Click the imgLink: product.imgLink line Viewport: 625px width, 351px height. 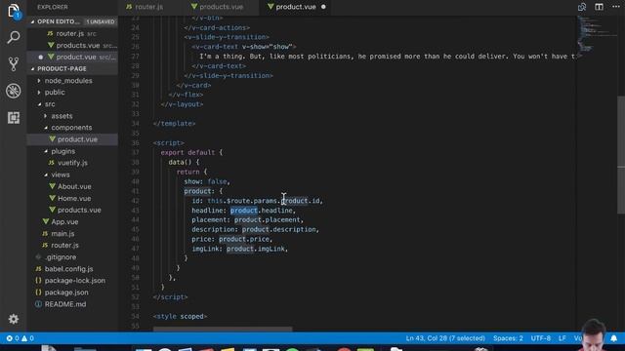coord(240,249)
